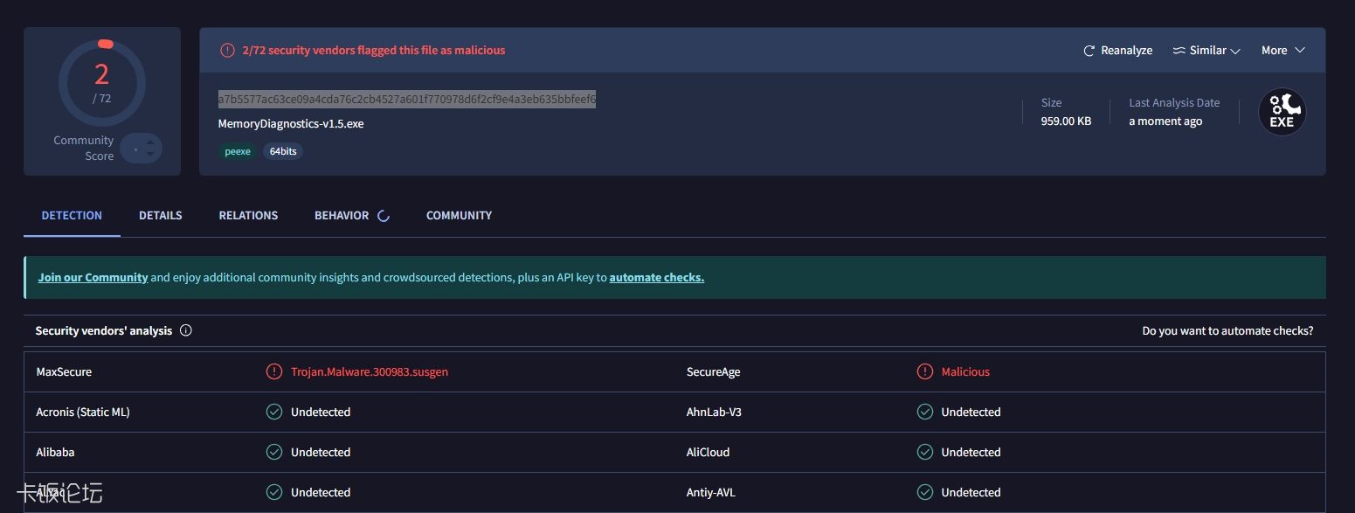Expand the Similar dropdown
The height and width of the screenshot is (513, 1355).
click(1206, 50)
